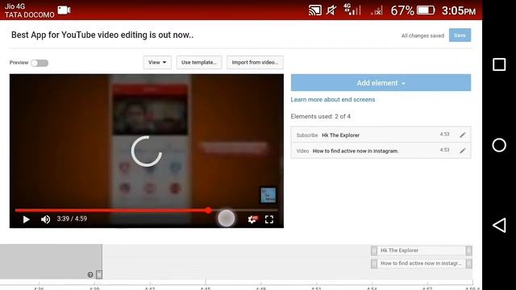Viewport: 516px width, 290px height.
Task: Click the timeline playhead marker handle
Action: [99, 274]
